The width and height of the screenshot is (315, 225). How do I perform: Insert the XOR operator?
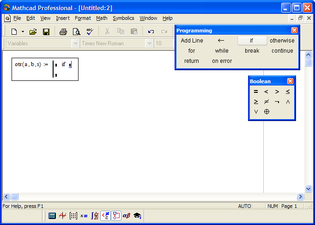pos(267,112)
